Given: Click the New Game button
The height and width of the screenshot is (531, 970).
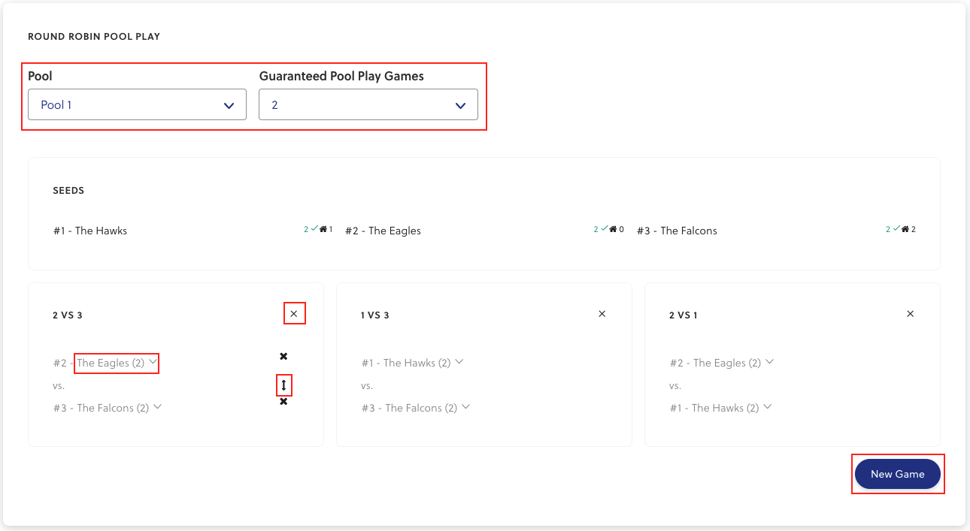Looking at the screenshot, I should coord(897,474).
